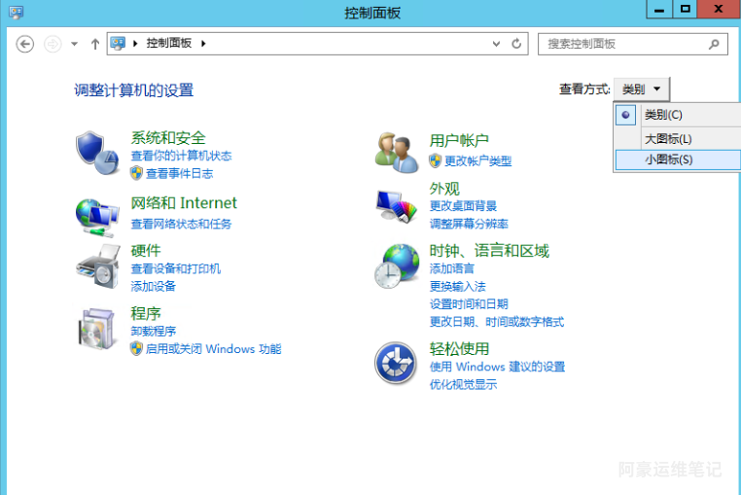Viewport: 741px width, 495px height.
Task: Expand the arrow after 控制面板 in the address bar
Action: (x=203, y=44)
